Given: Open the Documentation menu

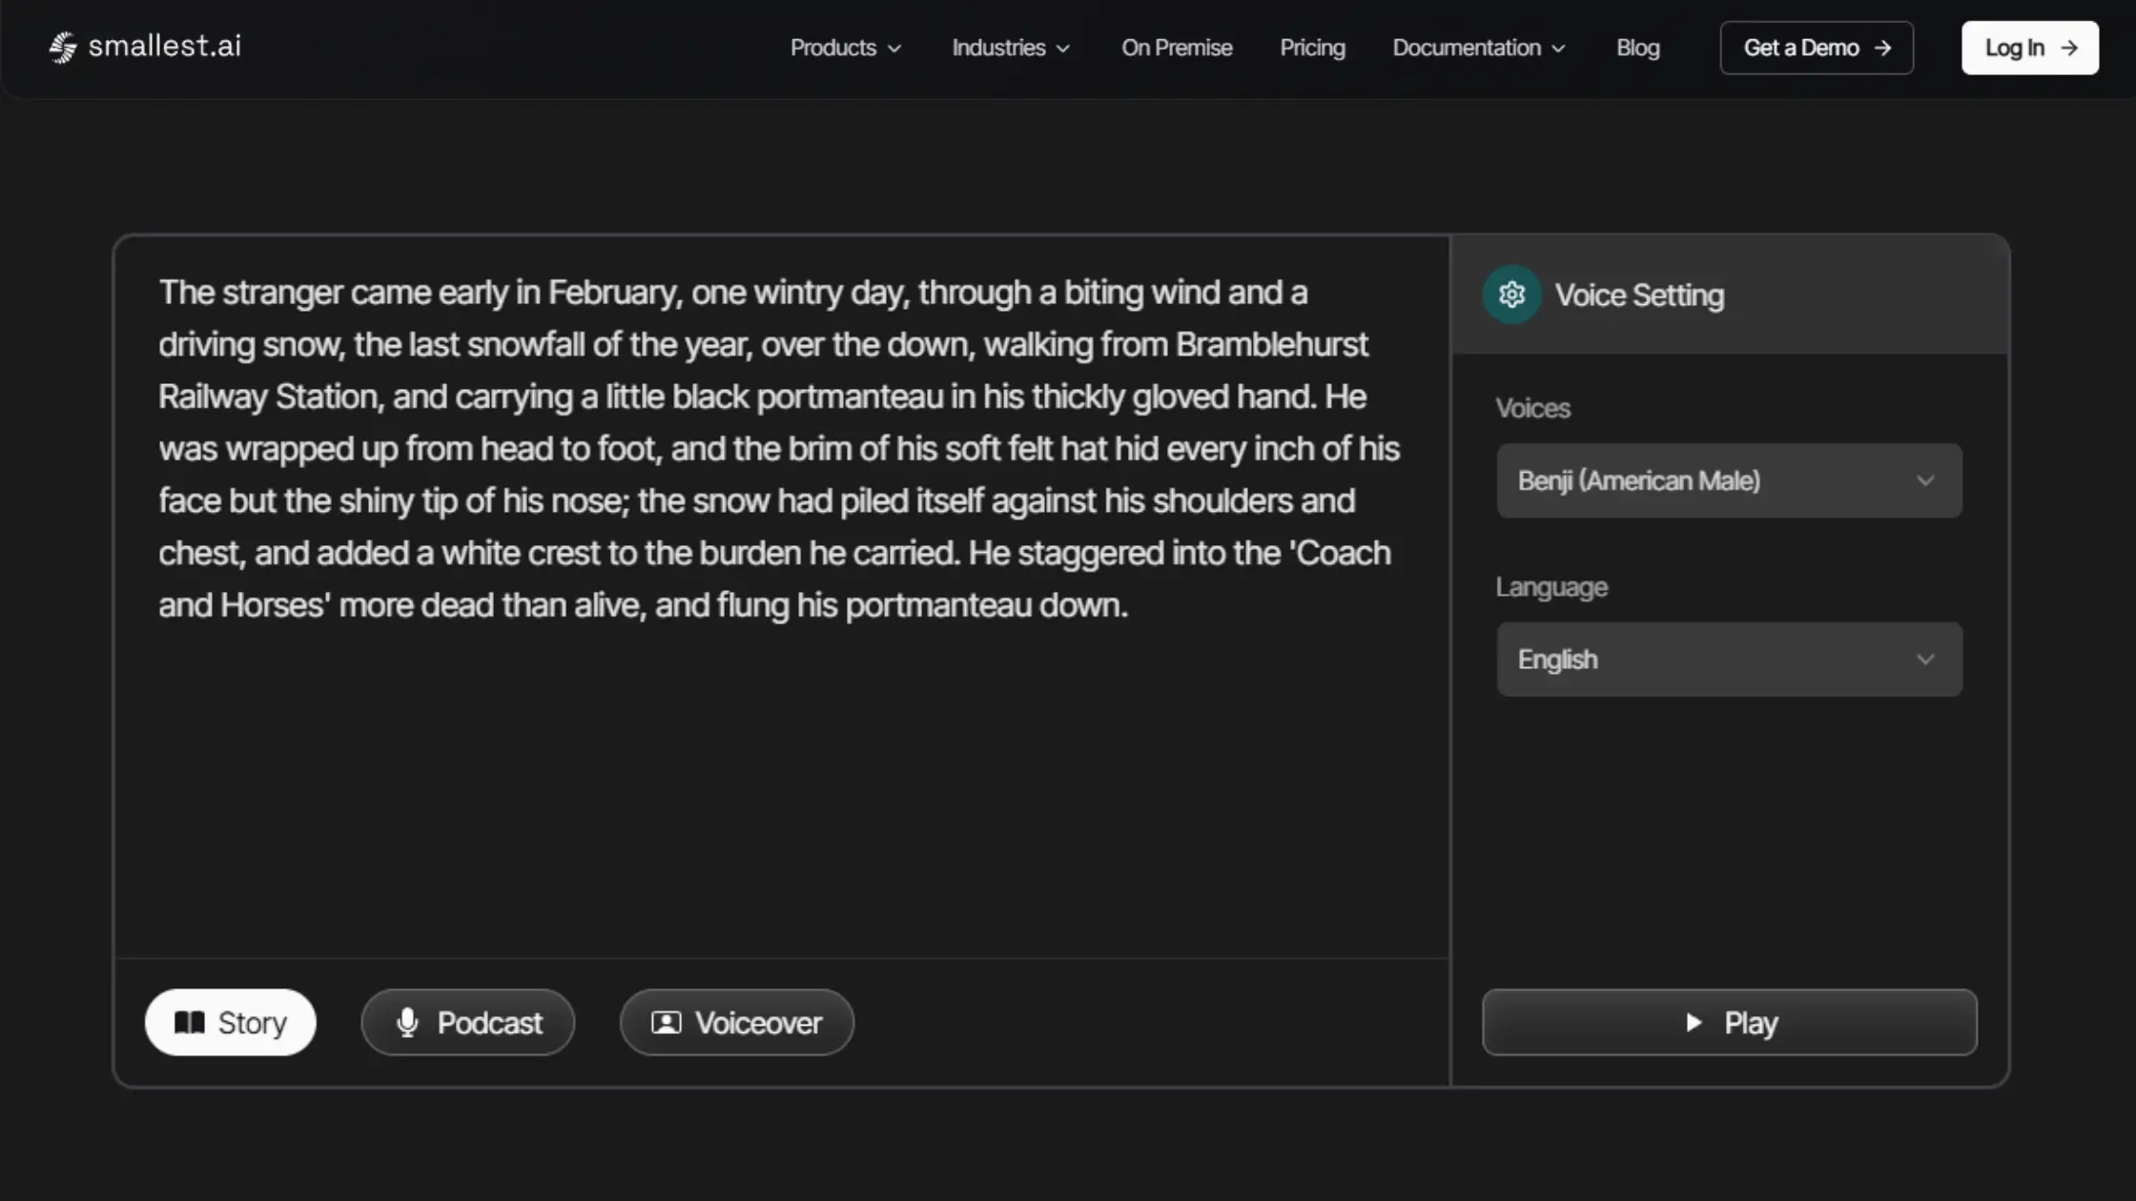Looking at the screenshot, I should 1478,48.
